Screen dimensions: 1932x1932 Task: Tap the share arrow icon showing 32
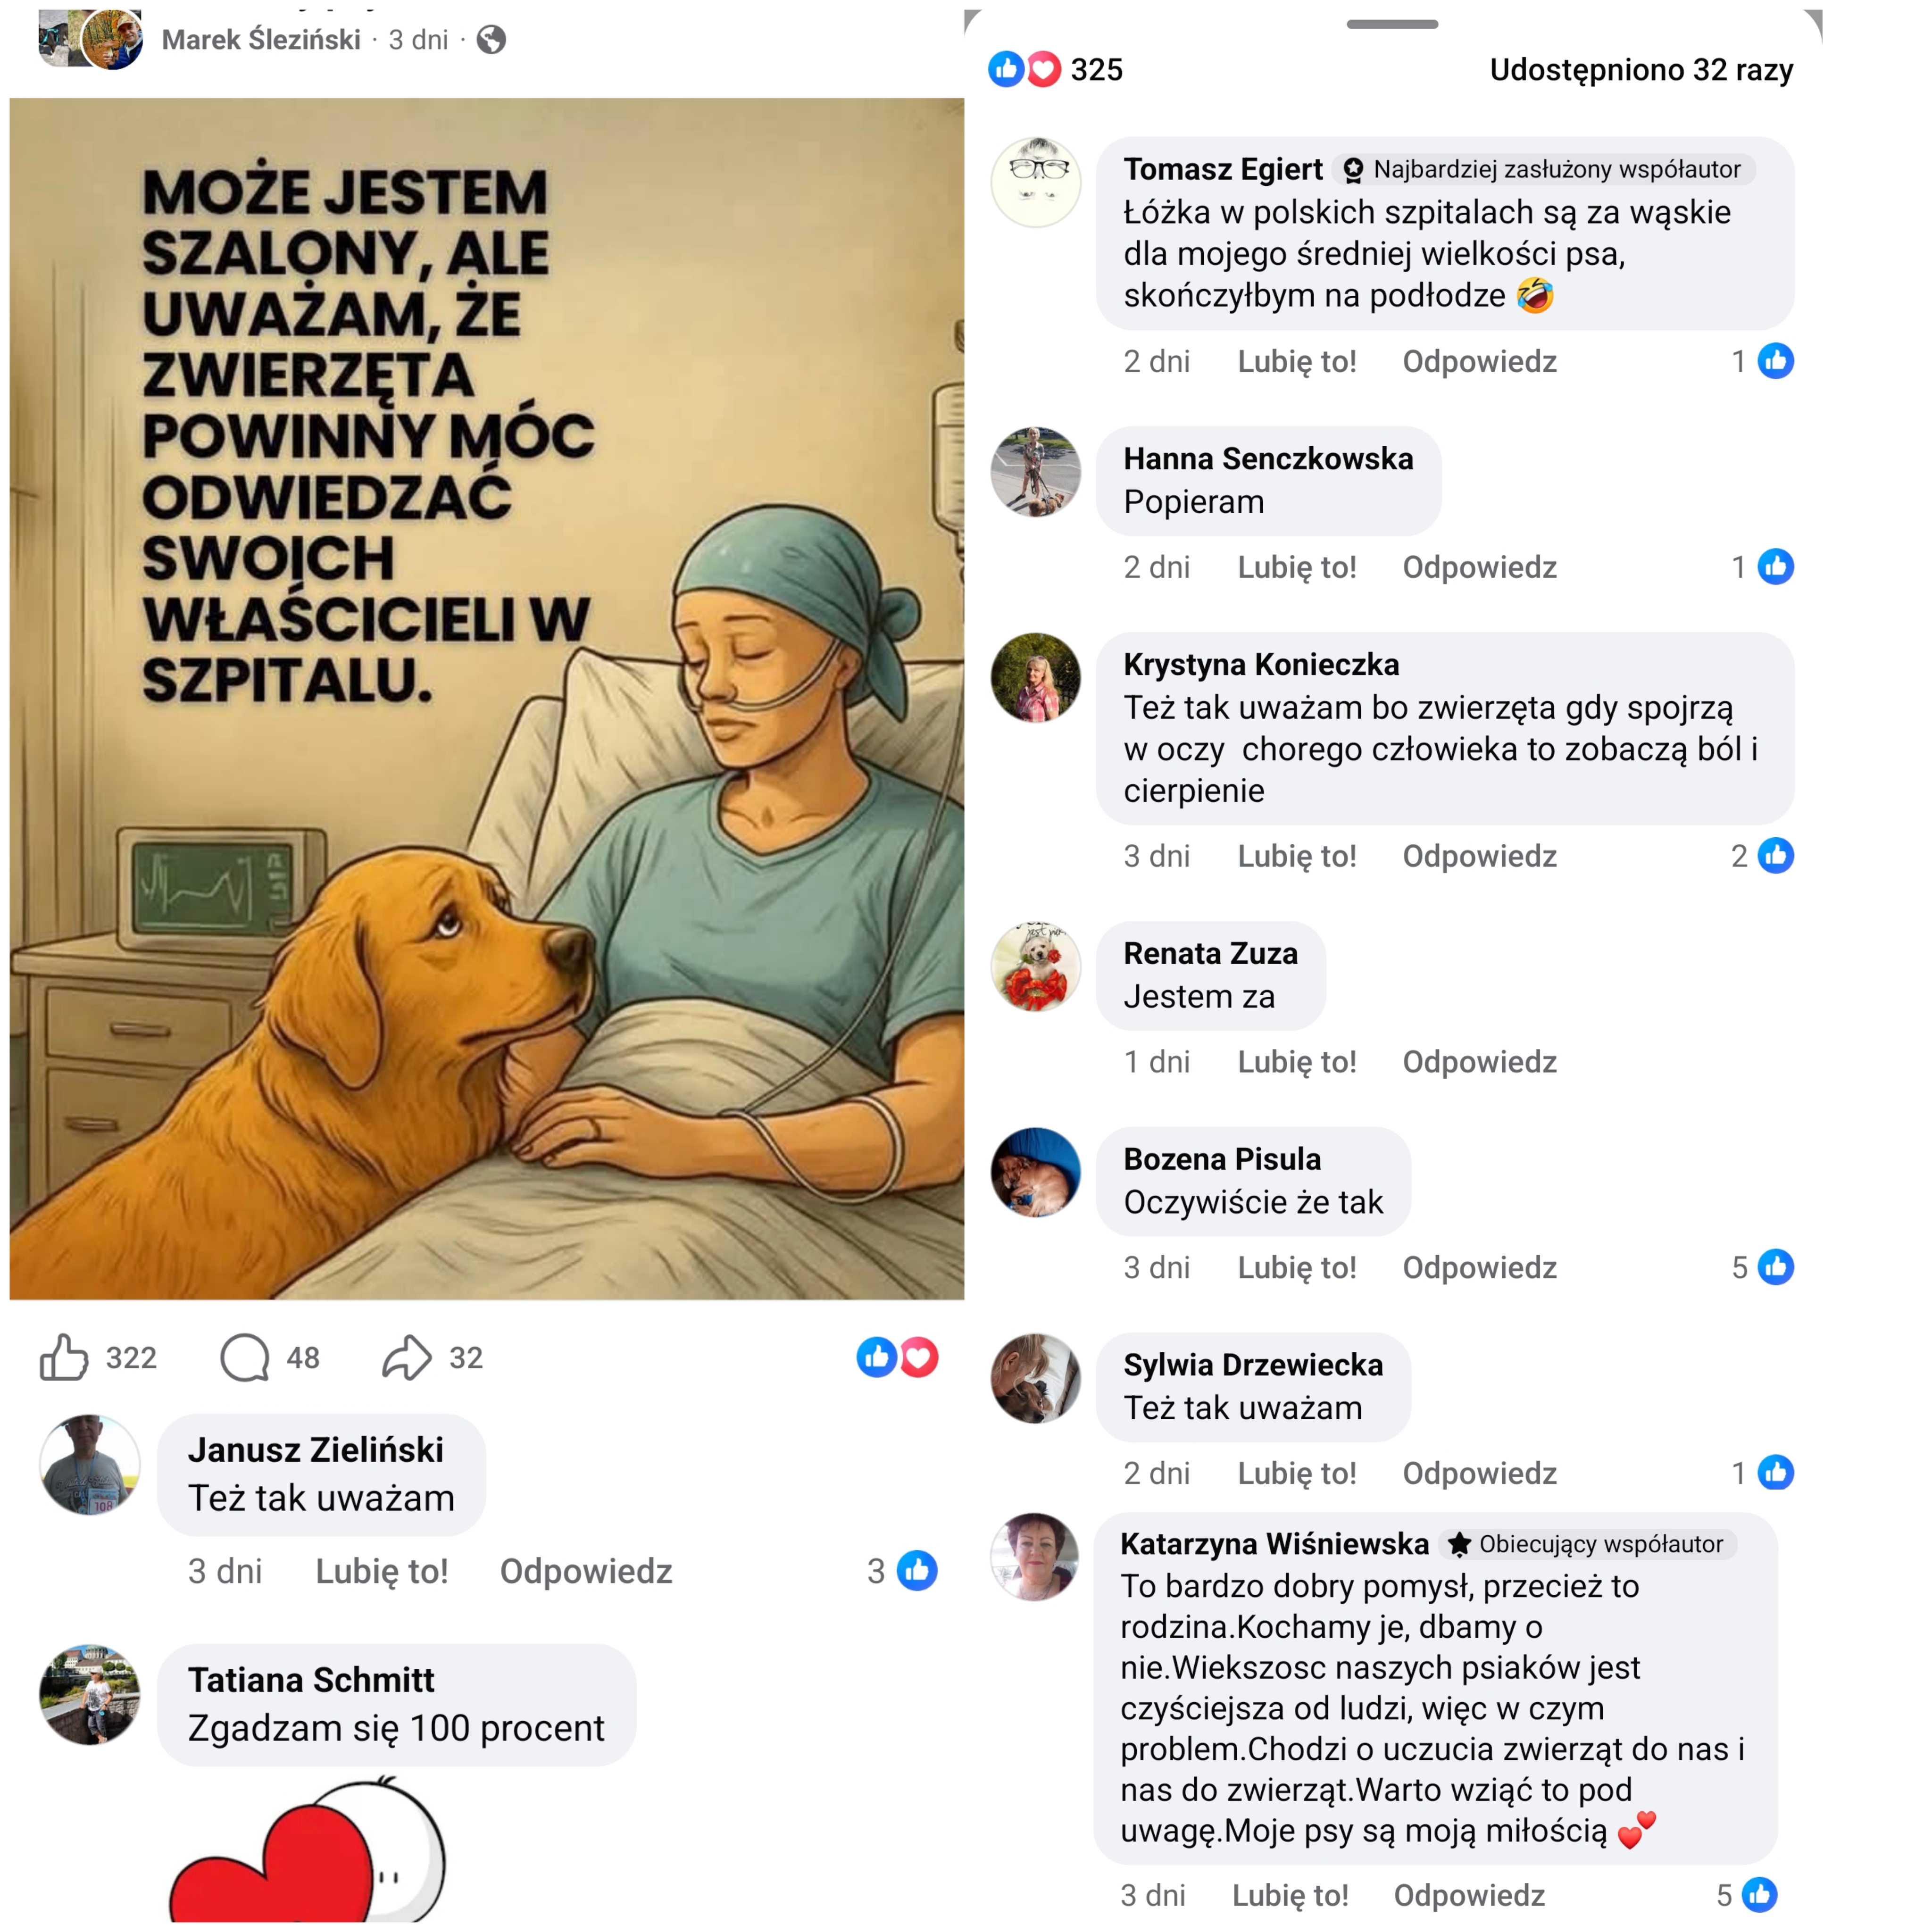pos(407,1357)
